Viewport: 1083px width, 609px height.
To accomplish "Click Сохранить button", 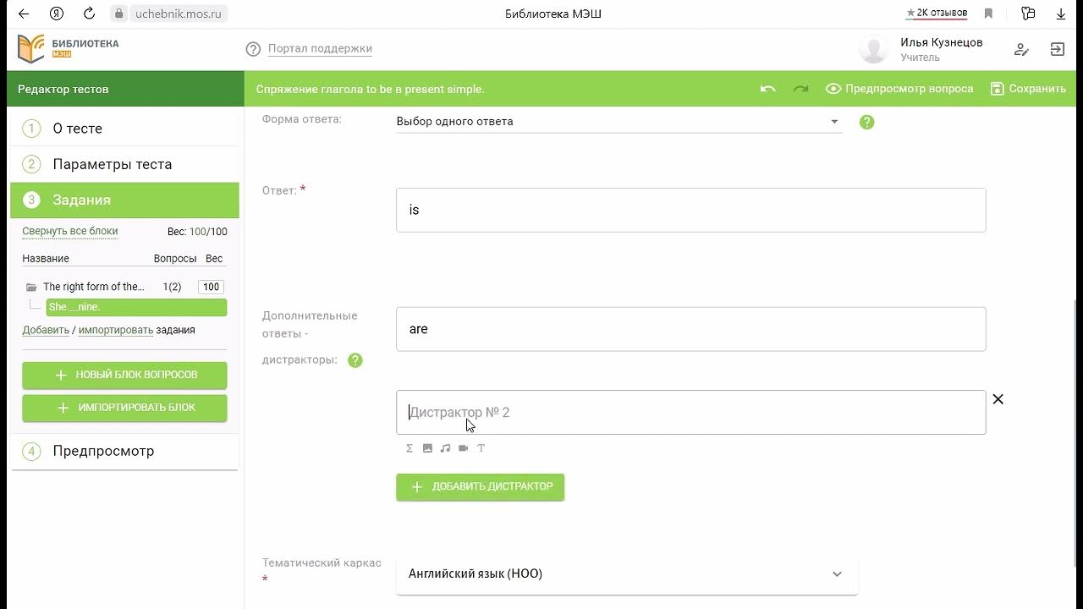I will pos(1028,89).
